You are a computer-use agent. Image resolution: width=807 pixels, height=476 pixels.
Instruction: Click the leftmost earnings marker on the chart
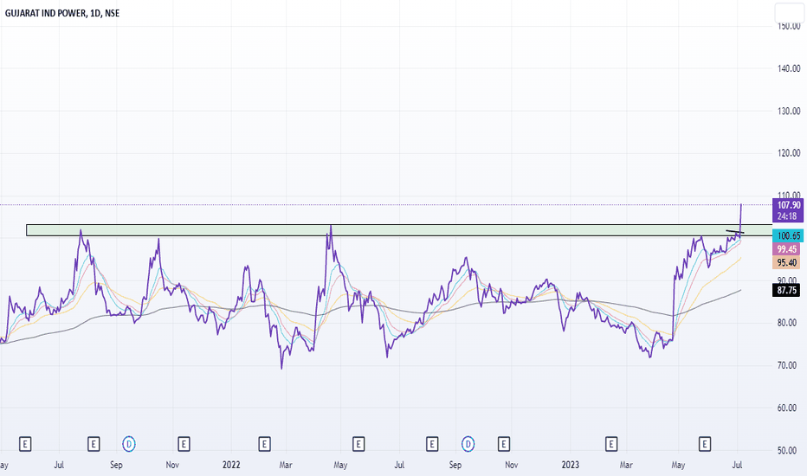coord(25,444)
